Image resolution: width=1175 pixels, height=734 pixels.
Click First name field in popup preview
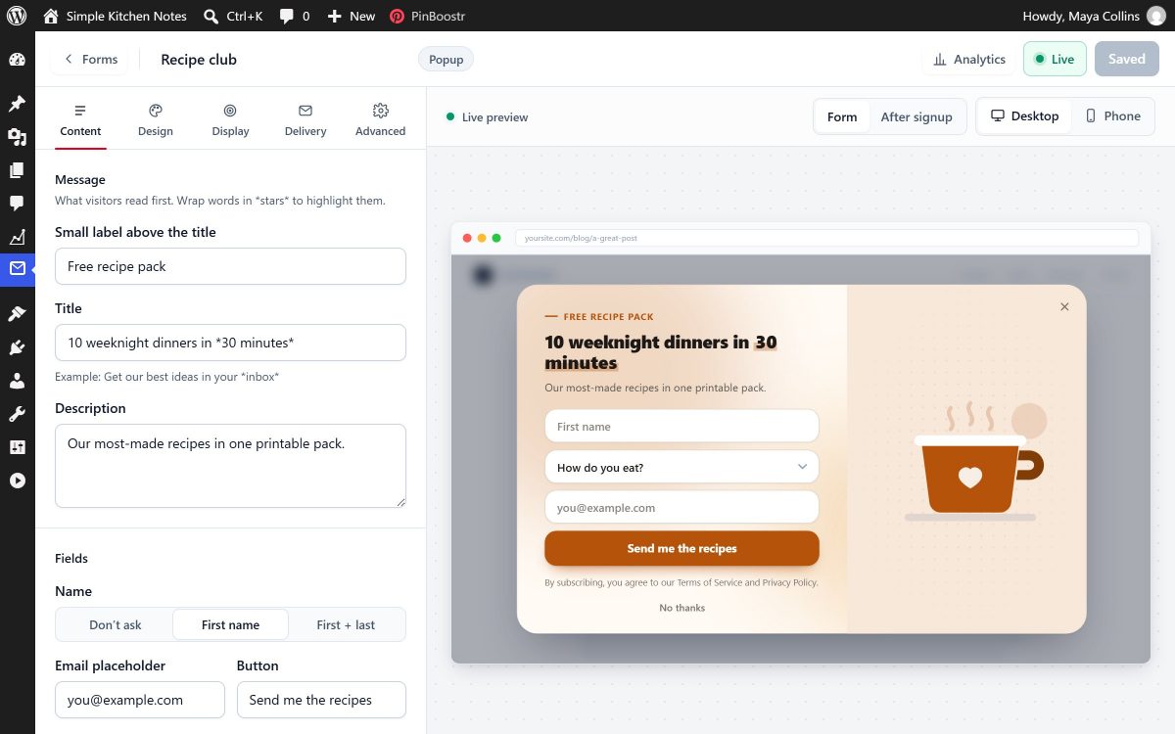click(x=681, y=426)
